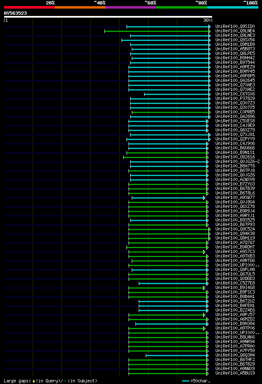Select hit label UniRef100_Q67UL5
Viewport: 262px width, 384px height.
[x=235, y=274]
